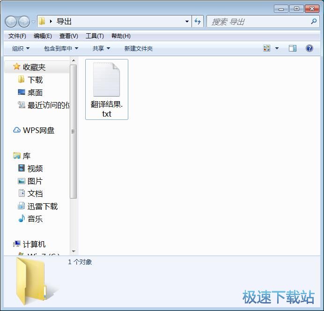
Task: Click the 库 libraries icon
Action: [16, 155]
